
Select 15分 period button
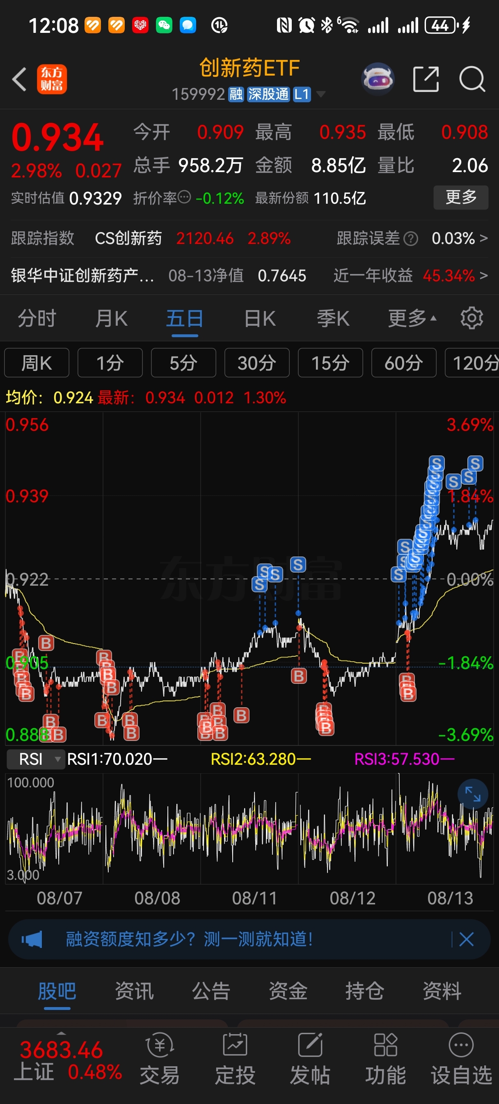point(330,363)
